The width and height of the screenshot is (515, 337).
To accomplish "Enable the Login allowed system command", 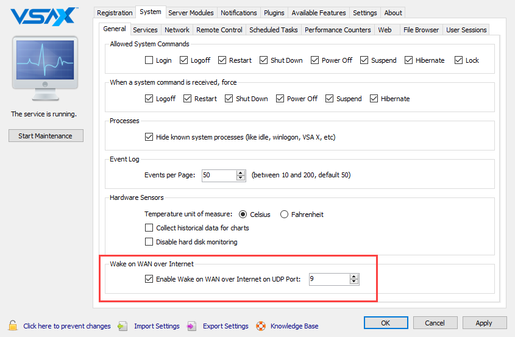I will [x=149, y=60].
